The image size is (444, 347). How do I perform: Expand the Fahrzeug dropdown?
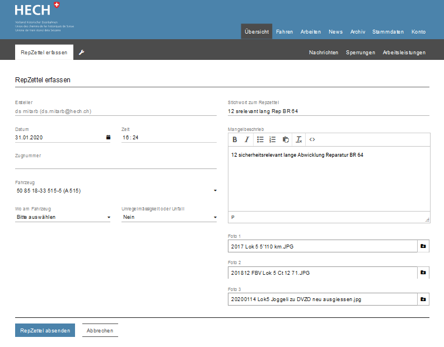coord(215,191)
